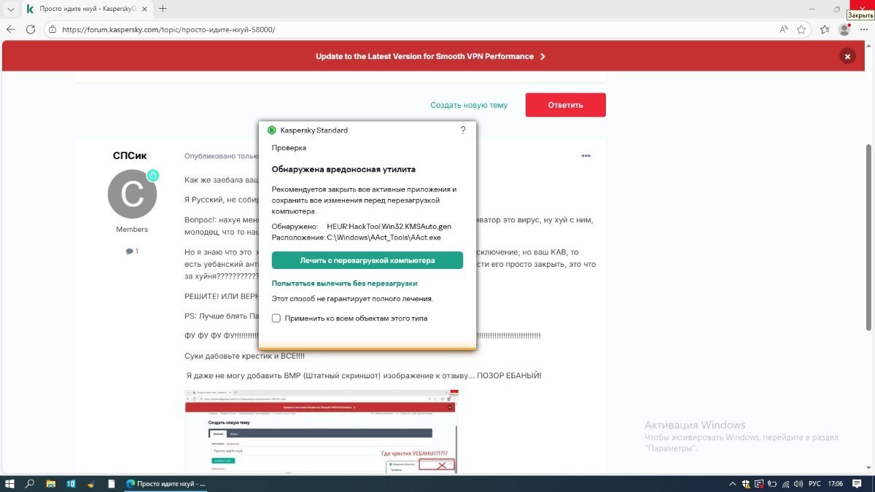Image resolution: width=875 pixels, height=492 pixels.
Task: Click the СПСик member rank badge
Action: pos(153,175)
